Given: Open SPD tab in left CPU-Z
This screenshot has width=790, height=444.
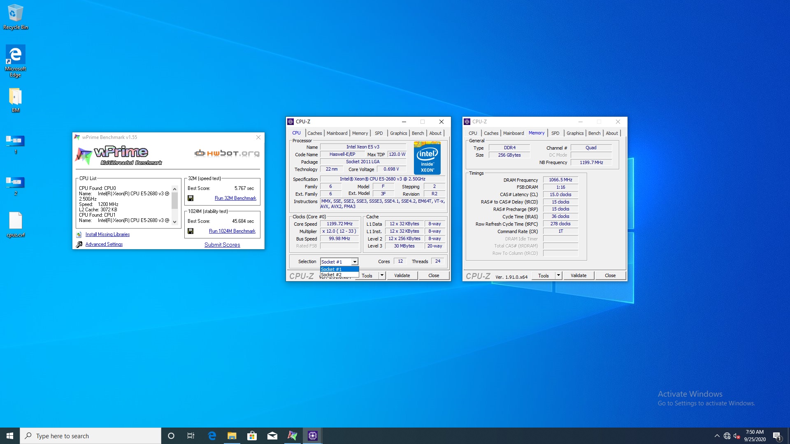Looking at the screenshot, I should 379,133.
